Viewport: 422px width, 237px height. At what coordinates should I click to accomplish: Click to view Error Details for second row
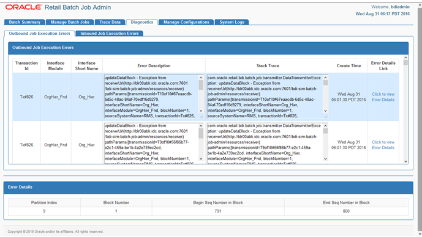click(x=383, y=145)
